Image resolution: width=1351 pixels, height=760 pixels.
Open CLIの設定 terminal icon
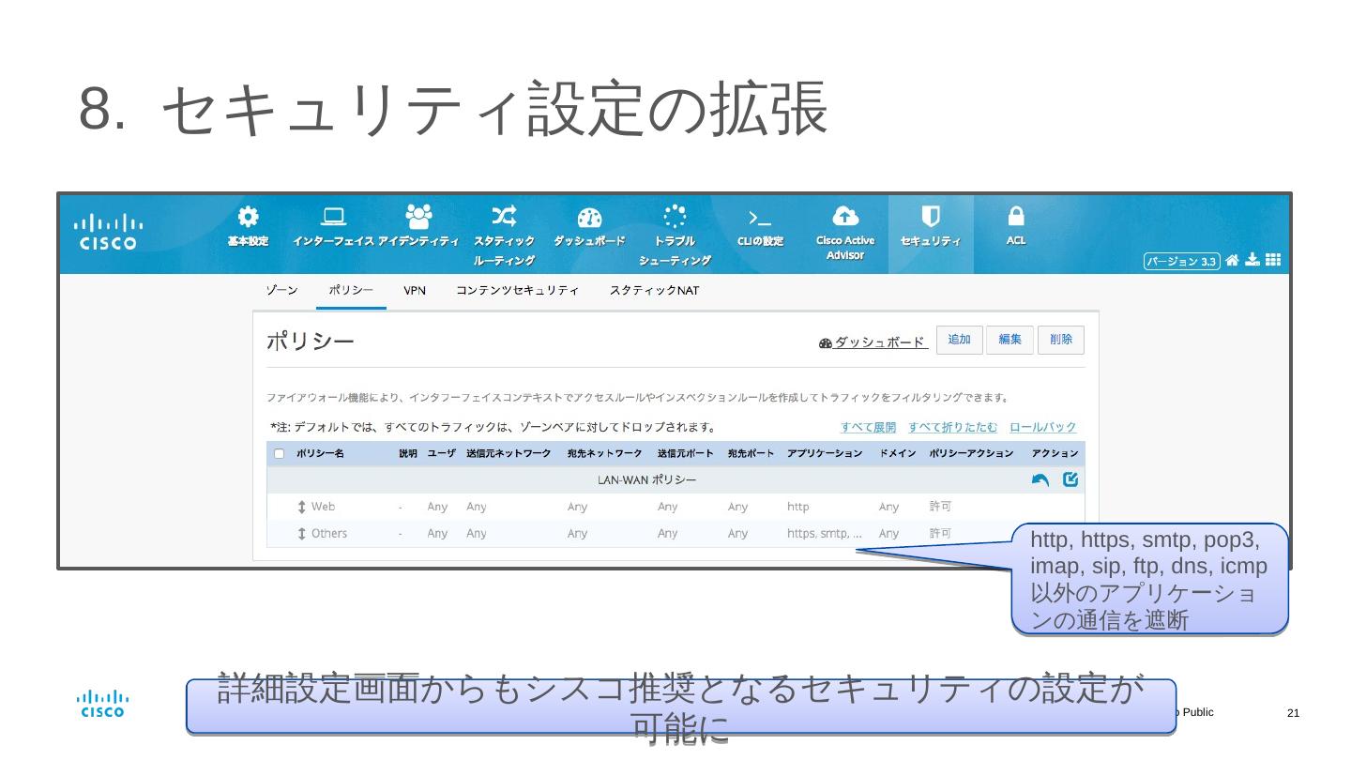[x=760, y=218]
